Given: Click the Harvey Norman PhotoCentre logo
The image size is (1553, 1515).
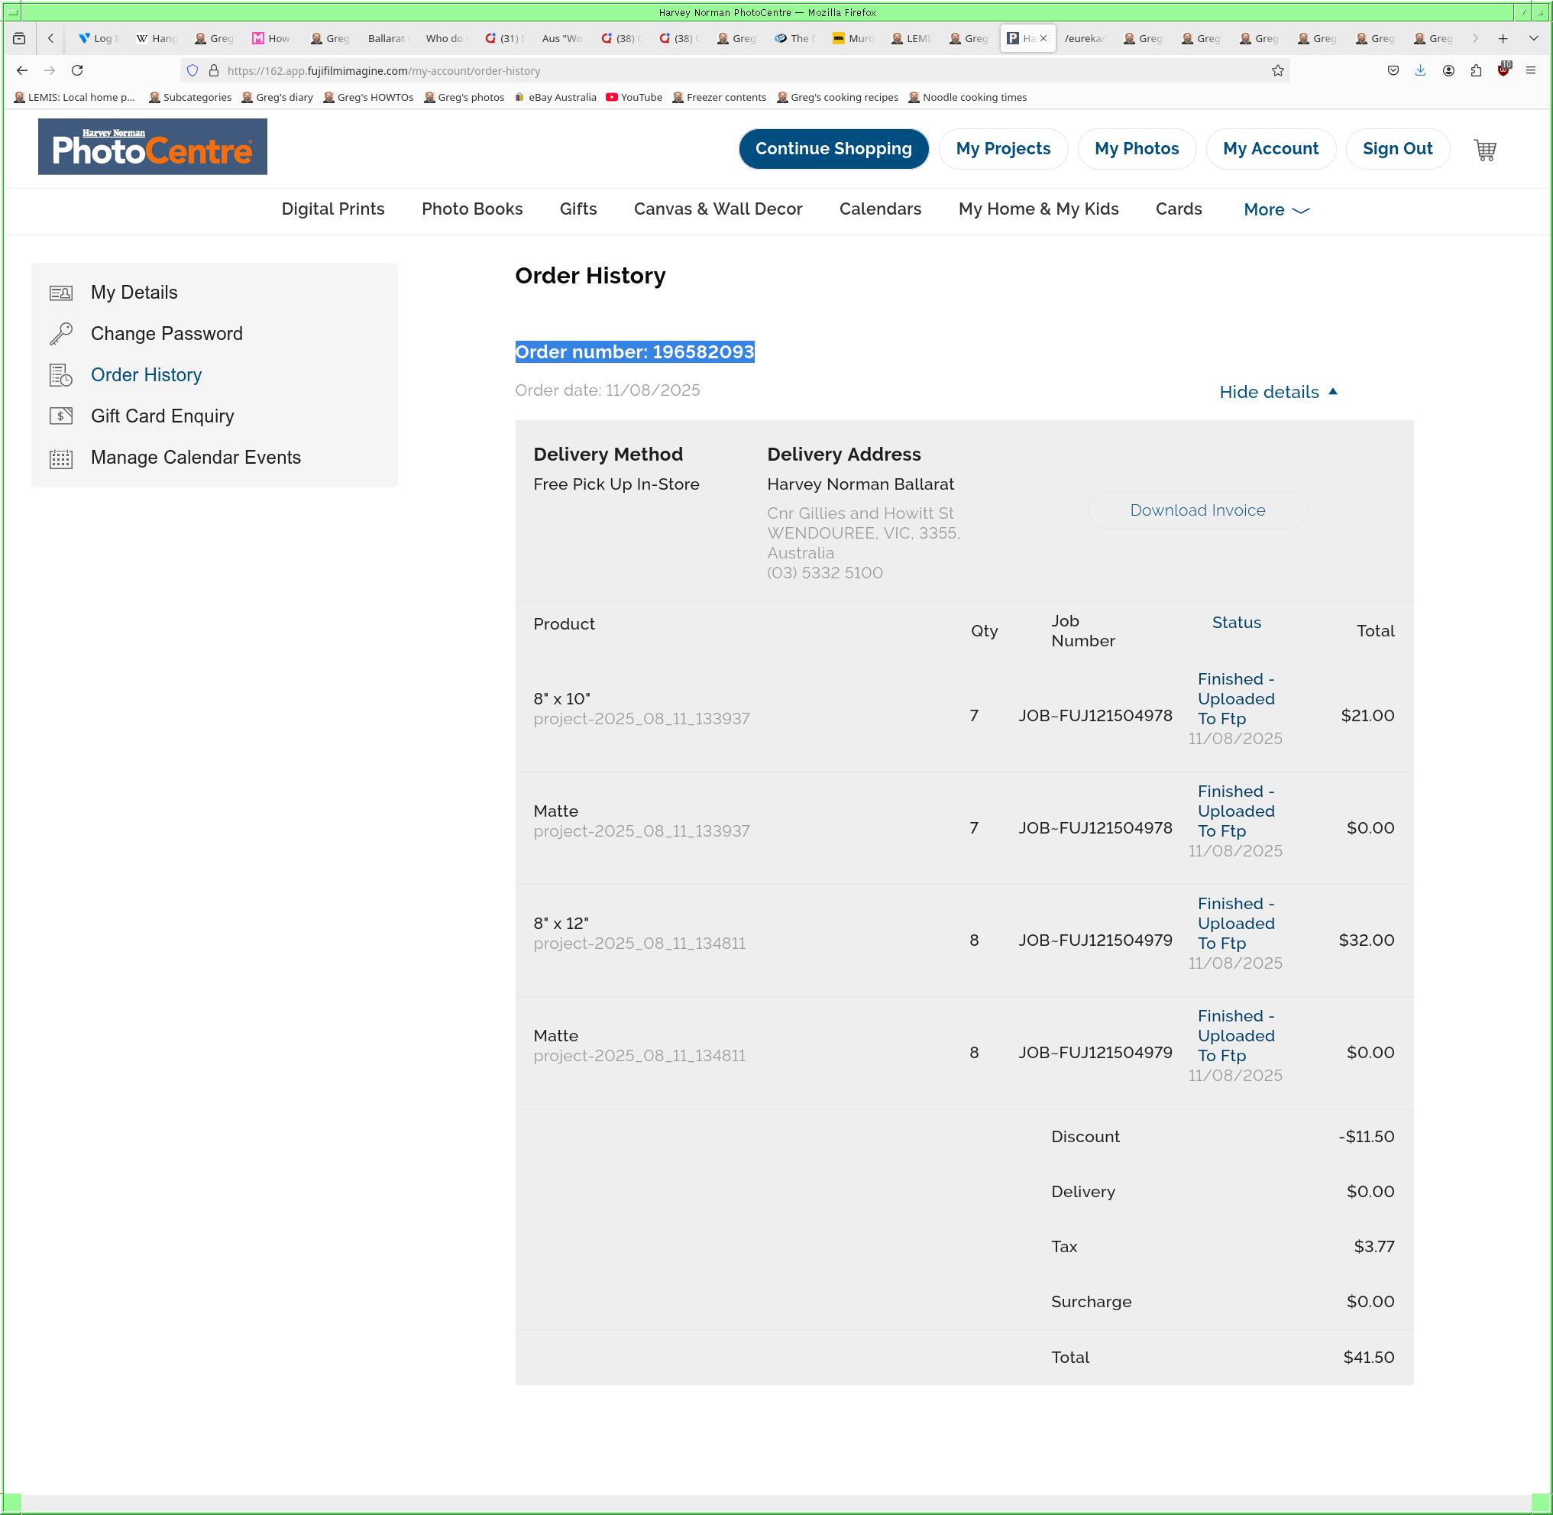Looking at the screenshot, I should 153,147.
